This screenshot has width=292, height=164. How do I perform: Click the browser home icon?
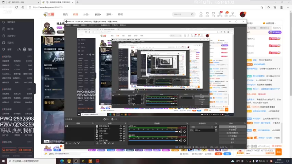coord(23,7)
